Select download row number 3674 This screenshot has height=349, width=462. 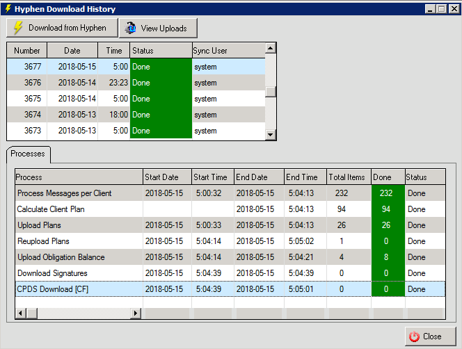136,115
